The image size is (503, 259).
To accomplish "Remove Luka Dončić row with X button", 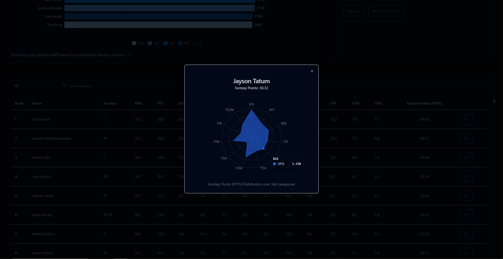I will click(x=466, y=177).
